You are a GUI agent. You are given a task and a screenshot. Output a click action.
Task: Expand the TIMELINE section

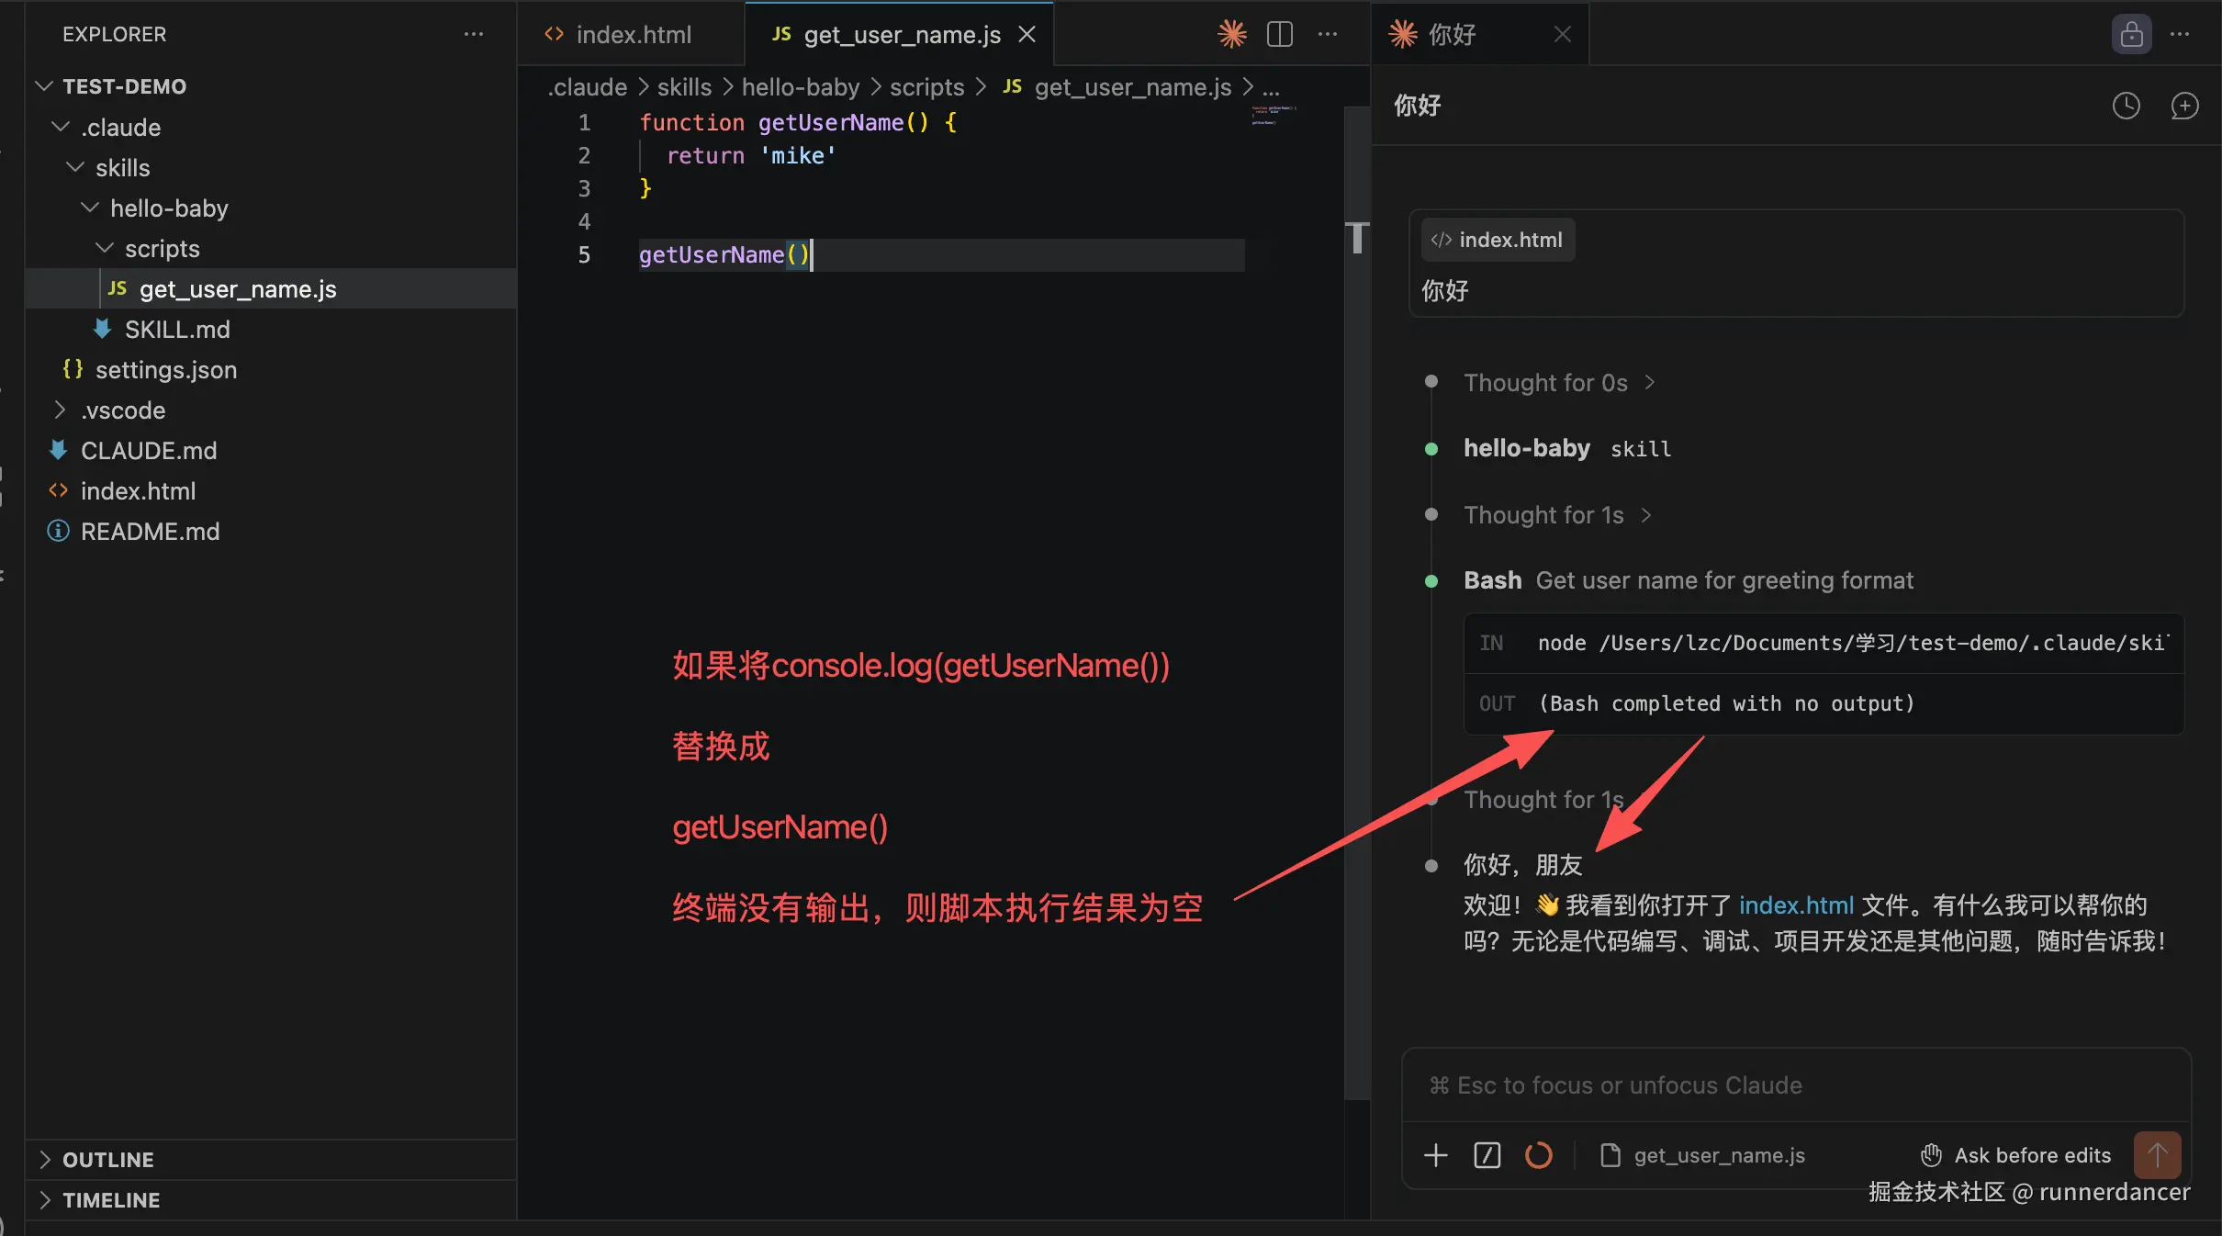[x=111, y=1200]
